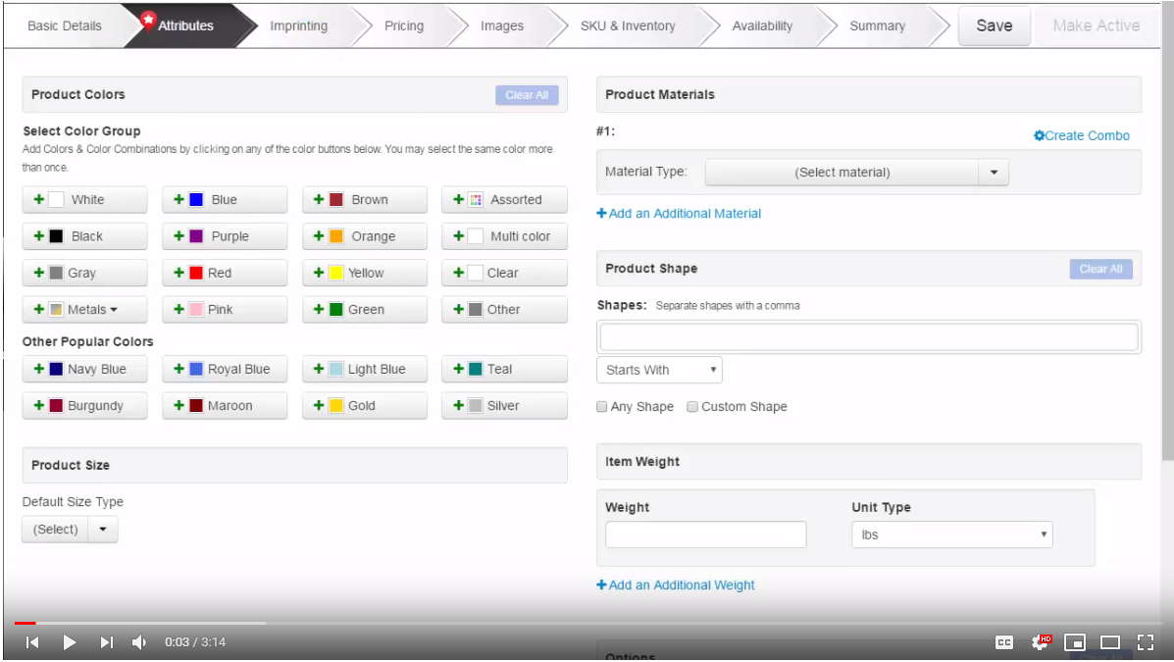Click the plus icon beside Black
The image size is (1174, 662).
(39, 236)
